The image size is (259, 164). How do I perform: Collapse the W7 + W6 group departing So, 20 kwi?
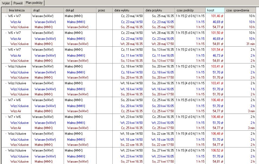click(6, 100)
